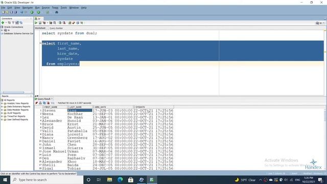
Task: Click the print icon in Query Result toolbar
Action: (40, 103)
